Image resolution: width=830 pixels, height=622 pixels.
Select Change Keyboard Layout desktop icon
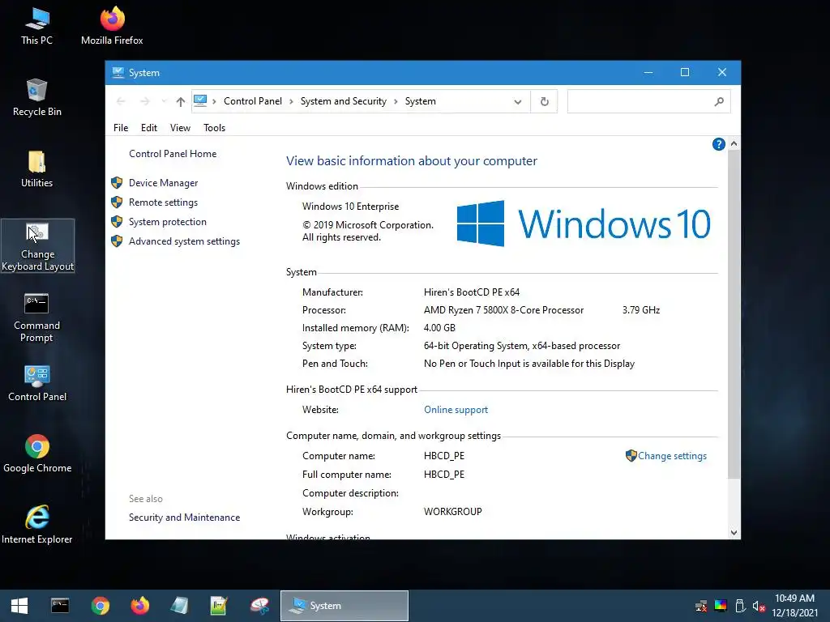pos(37,246)
